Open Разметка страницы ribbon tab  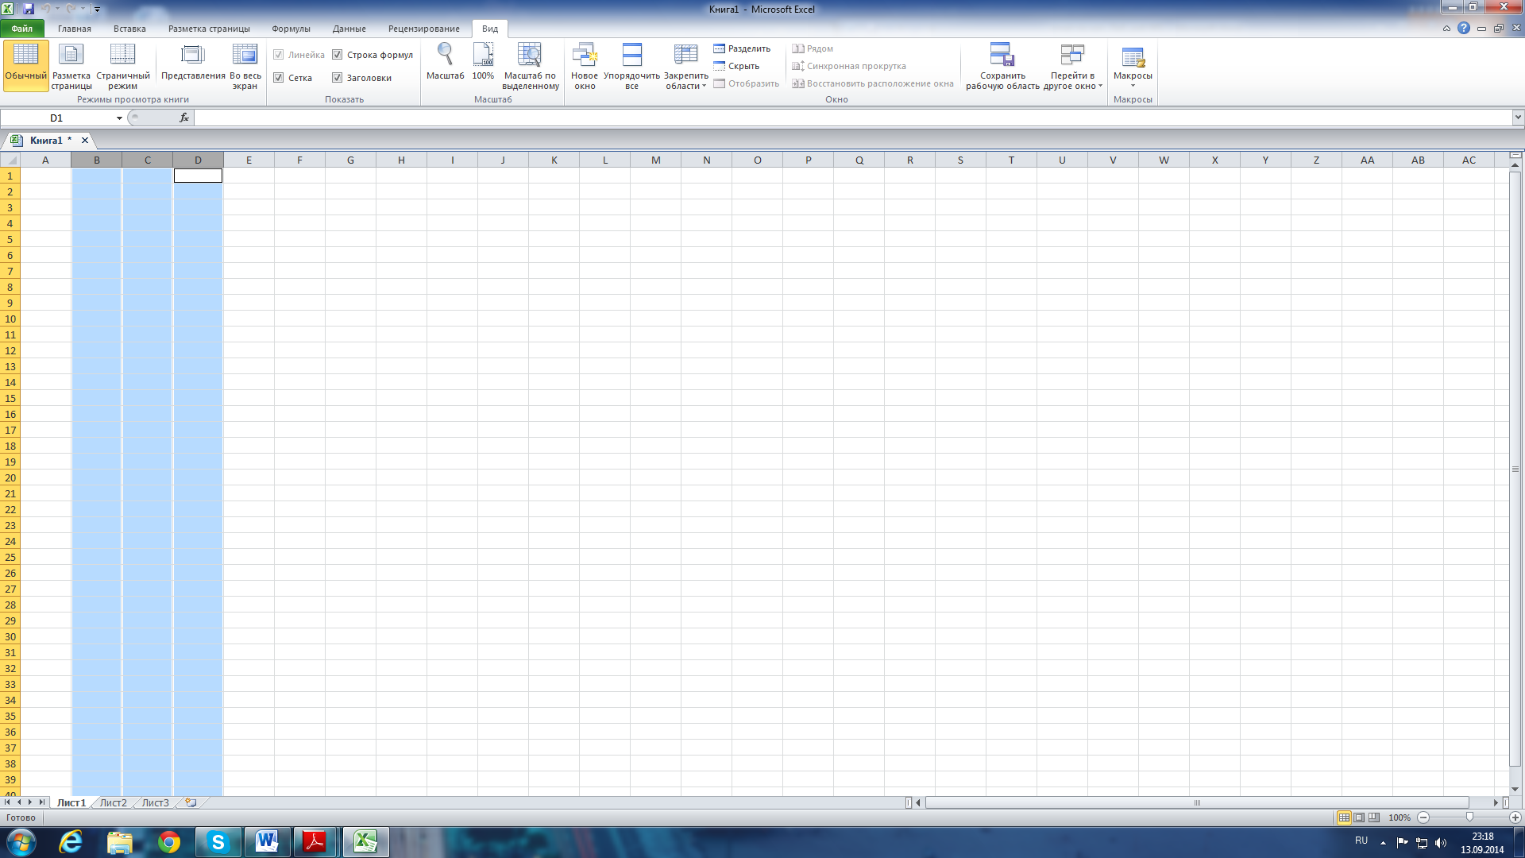tap(209, 29)
